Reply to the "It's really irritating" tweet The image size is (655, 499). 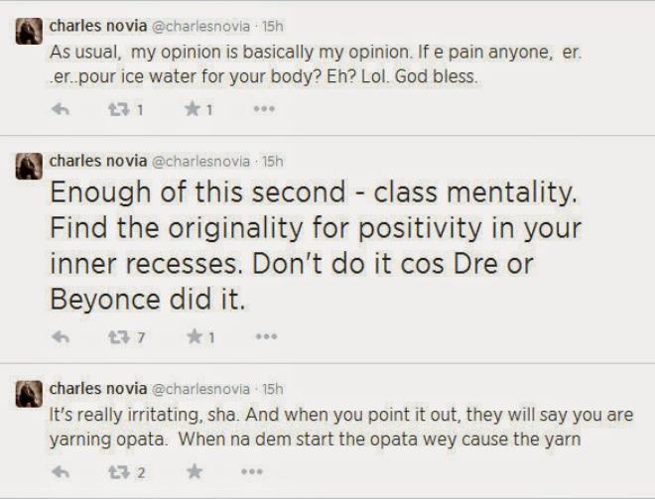pos(61,472)
